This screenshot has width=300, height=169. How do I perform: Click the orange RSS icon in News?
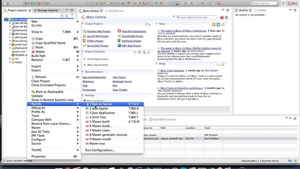coord(214,24)
